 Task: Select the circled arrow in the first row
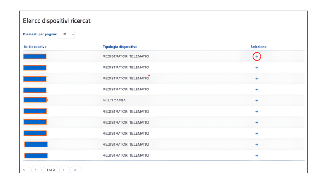click(257, 56)
